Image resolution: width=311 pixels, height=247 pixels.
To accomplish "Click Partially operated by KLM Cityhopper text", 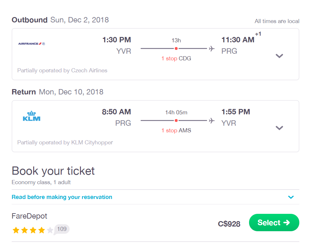I will (65, 142).
